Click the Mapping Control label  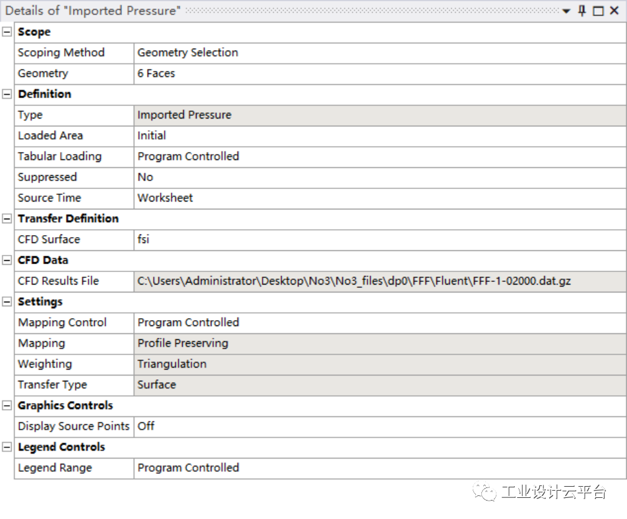click(x=63, y=323)
